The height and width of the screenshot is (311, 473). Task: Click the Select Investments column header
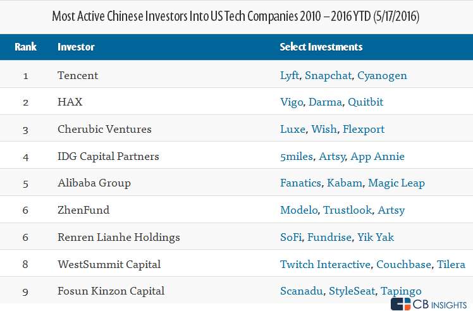(321, 47)
